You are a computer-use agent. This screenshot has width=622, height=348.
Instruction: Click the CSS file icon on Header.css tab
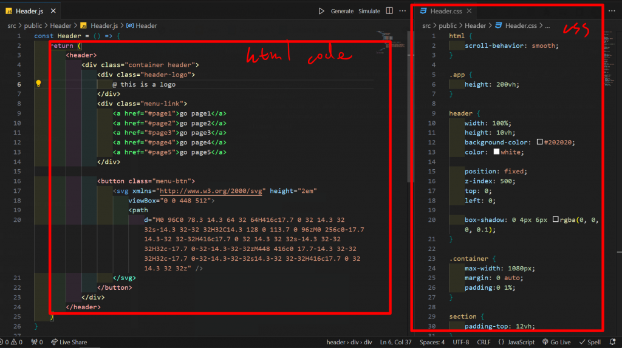coord(423,11)
